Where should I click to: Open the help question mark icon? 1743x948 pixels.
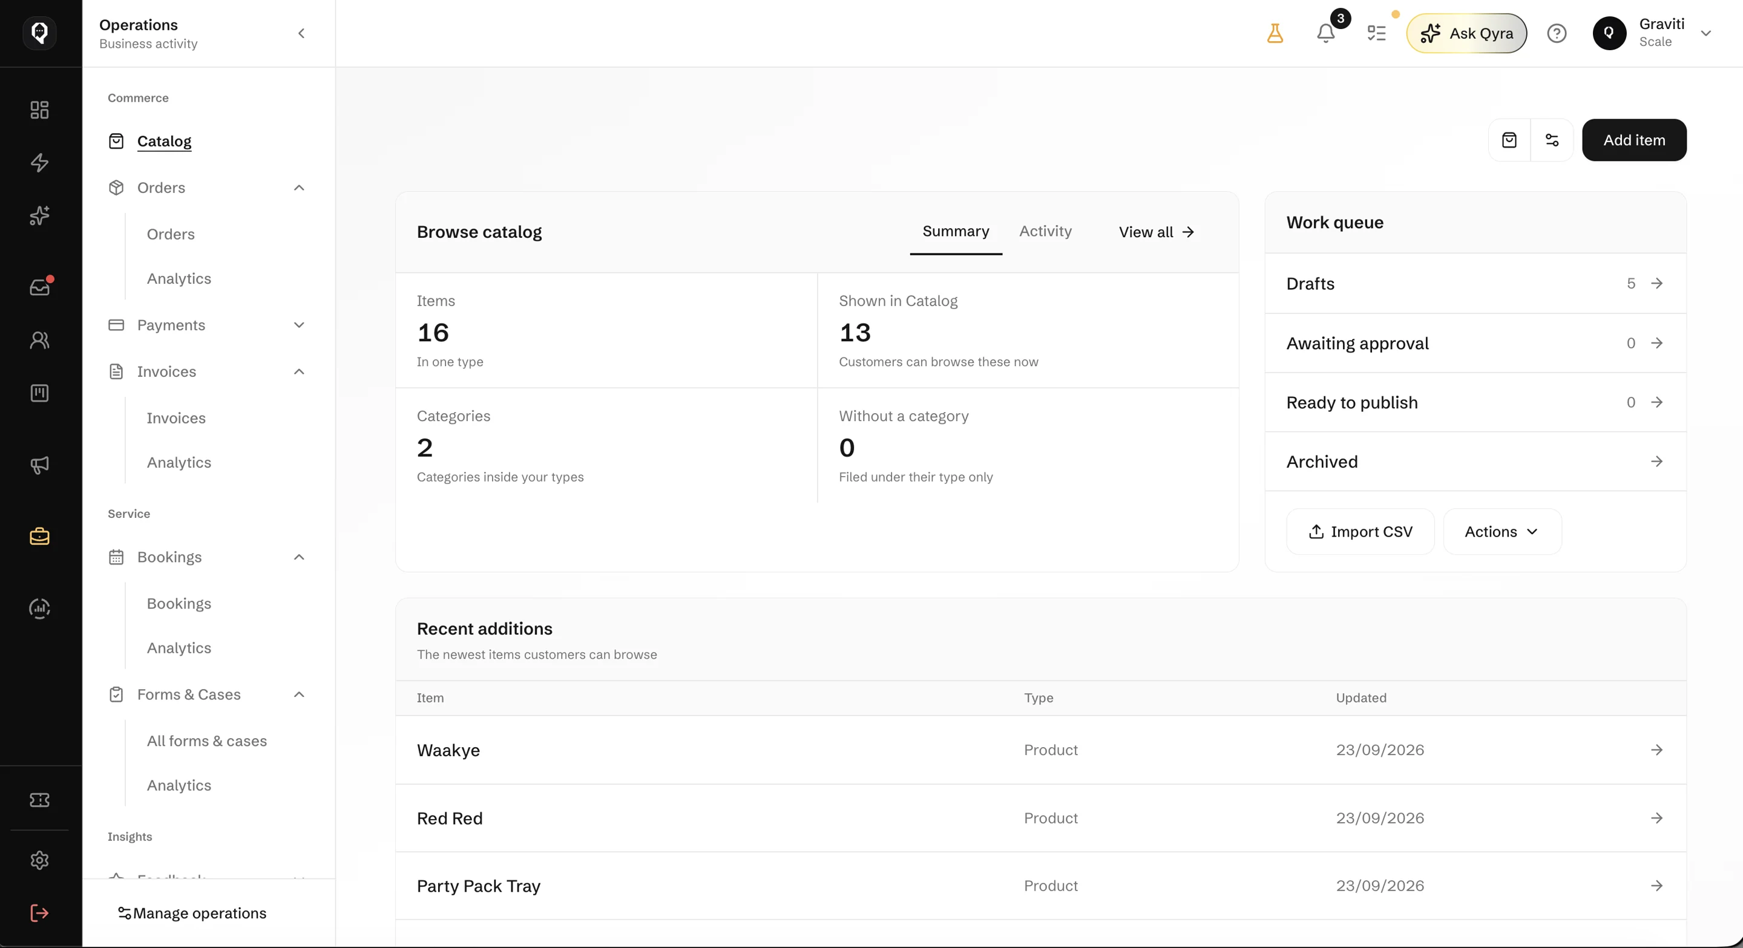tap(1557, 33)
